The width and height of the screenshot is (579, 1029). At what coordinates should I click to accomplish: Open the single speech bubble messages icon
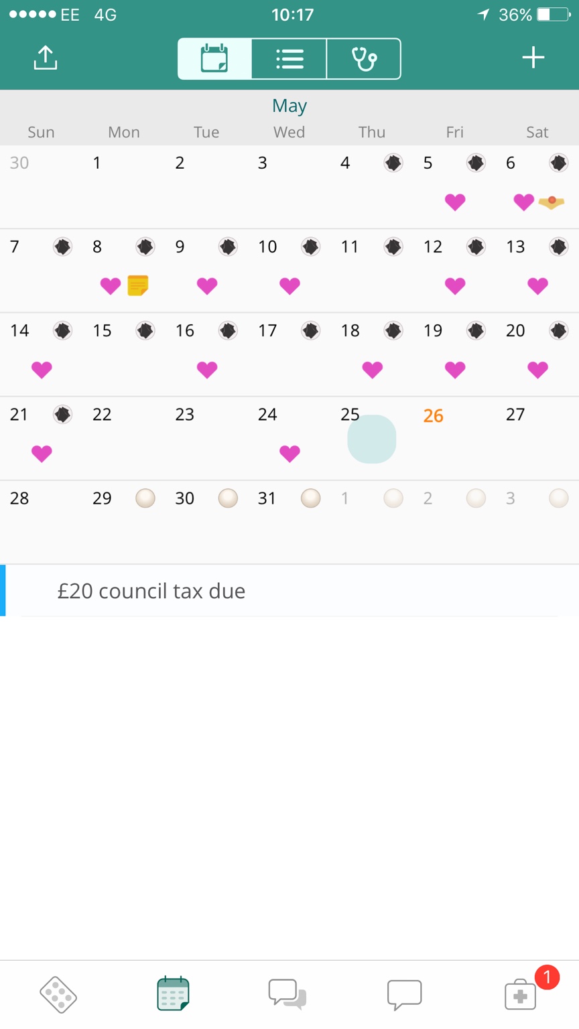click(x=405, y=995)
